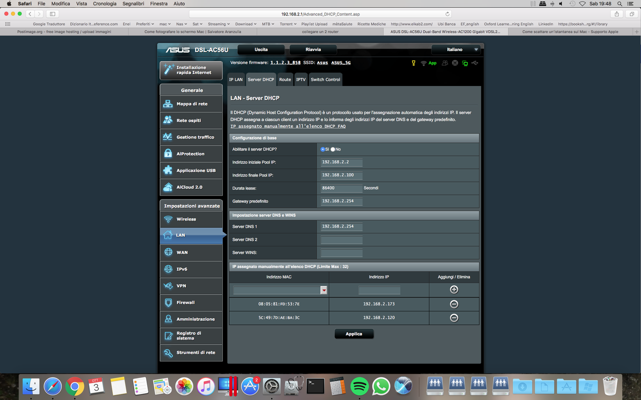This screenshot has width=641, height=400.
Task: Click Indirizzo iniziale Pool IP field
Action: pos(342,162)
